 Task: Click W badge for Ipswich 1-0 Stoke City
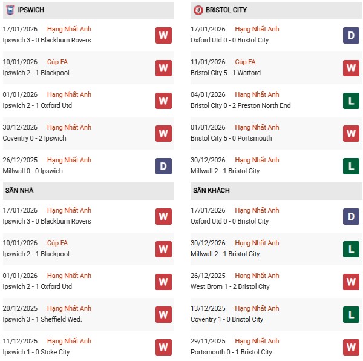163,347
